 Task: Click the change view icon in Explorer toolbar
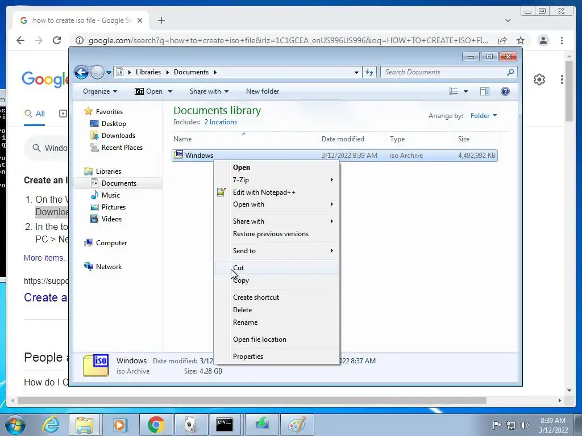pyautogui.click(x=453, y=91)
